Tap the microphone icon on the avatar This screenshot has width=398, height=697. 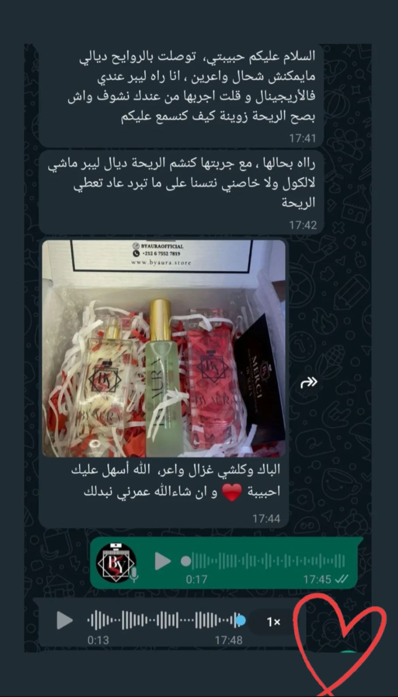coord(134,575)
